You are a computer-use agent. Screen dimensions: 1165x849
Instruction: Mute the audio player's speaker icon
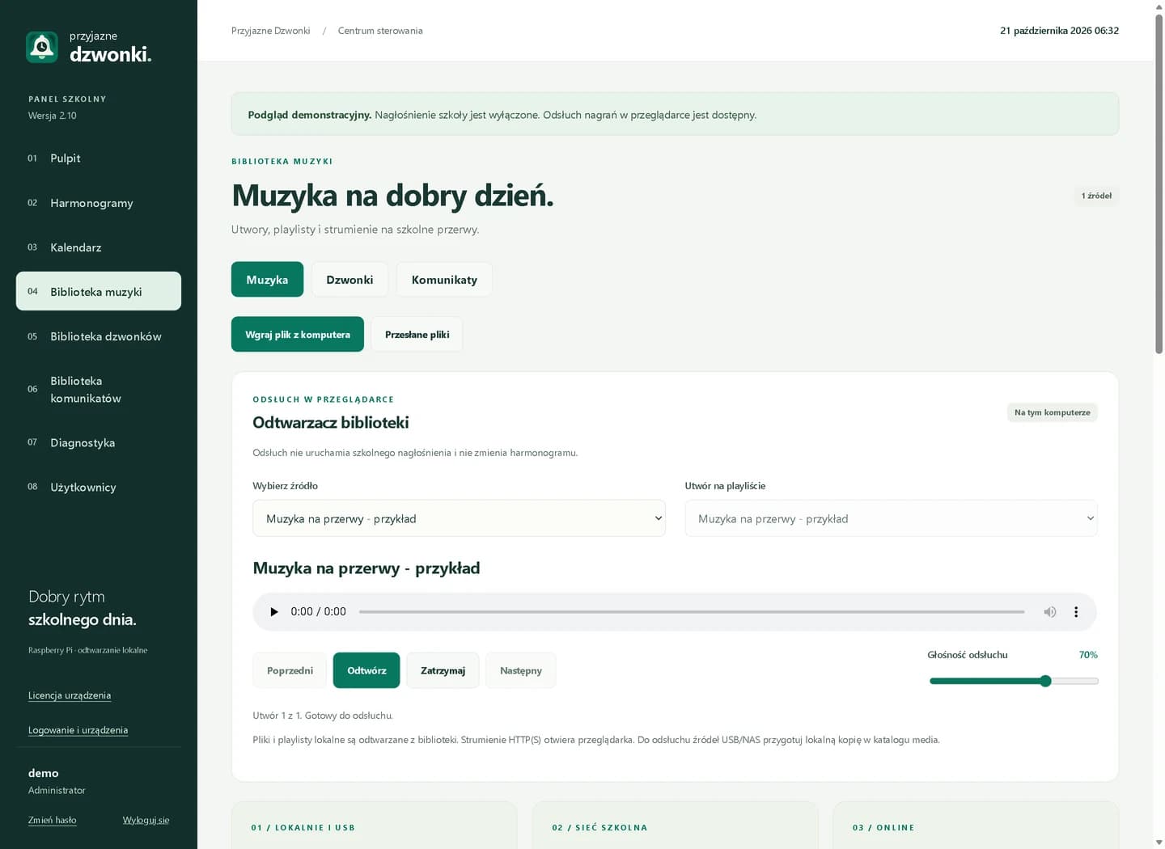point(1050,612)
